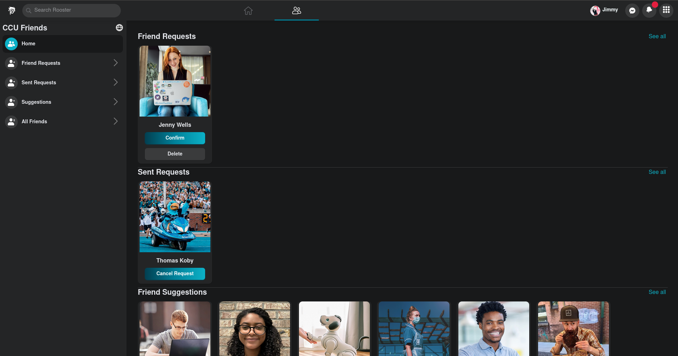Image resolution: width=678 pixels, height=356 pixels.
Task: Open All Friends in sidebar
Action: pos(63,122)
